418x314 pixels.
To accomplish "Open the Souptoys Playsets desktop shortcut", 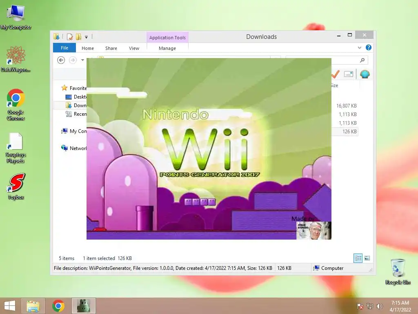I will click(x=16, y=148).
